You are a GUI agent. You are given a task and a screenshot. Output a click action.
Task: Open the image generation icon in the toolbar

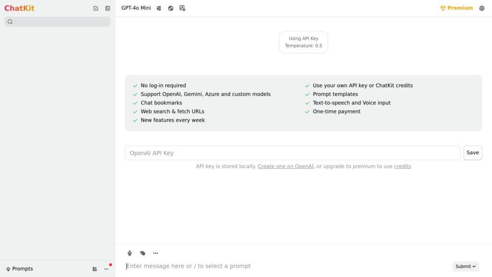pos(183,8)
